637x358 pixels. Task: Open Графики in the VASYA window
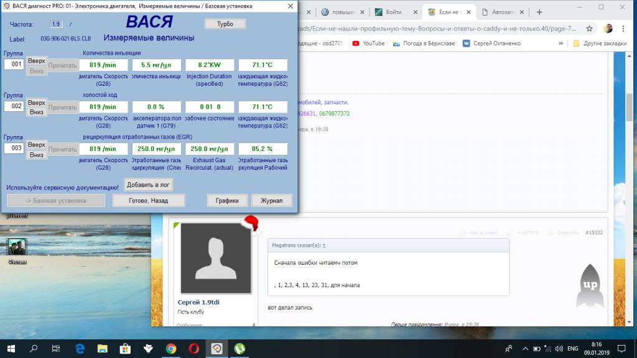227,201
